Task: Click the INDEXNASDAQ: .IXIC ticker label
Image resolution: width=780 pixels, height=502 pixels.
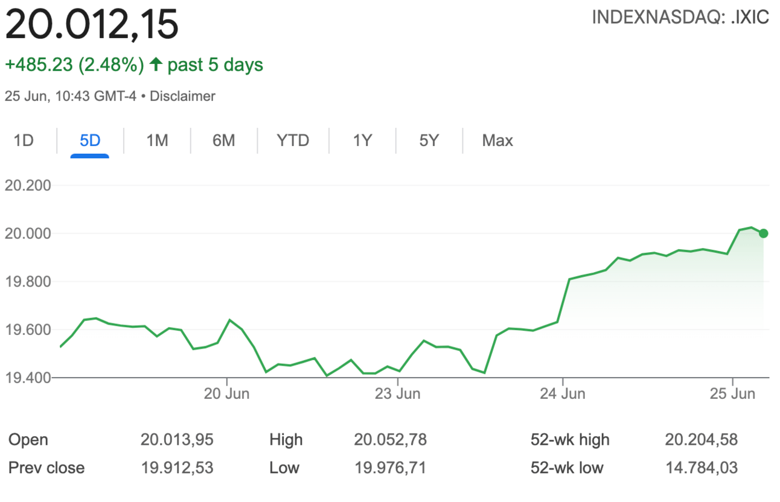Action: tap(680, 17)
